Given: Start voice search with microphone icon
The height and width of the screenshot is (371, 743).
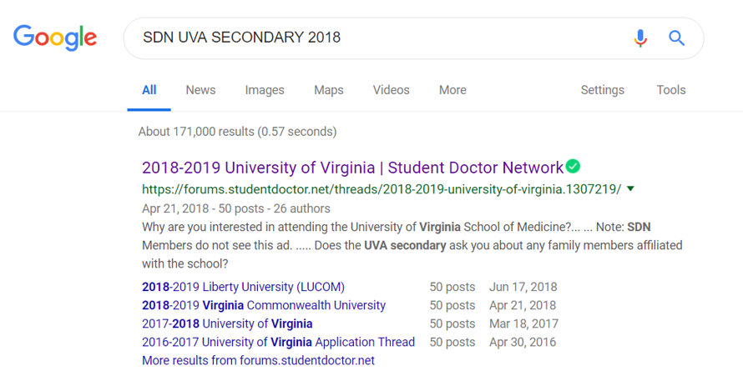Looking at the screenshot, I should [x=640, y=38].
